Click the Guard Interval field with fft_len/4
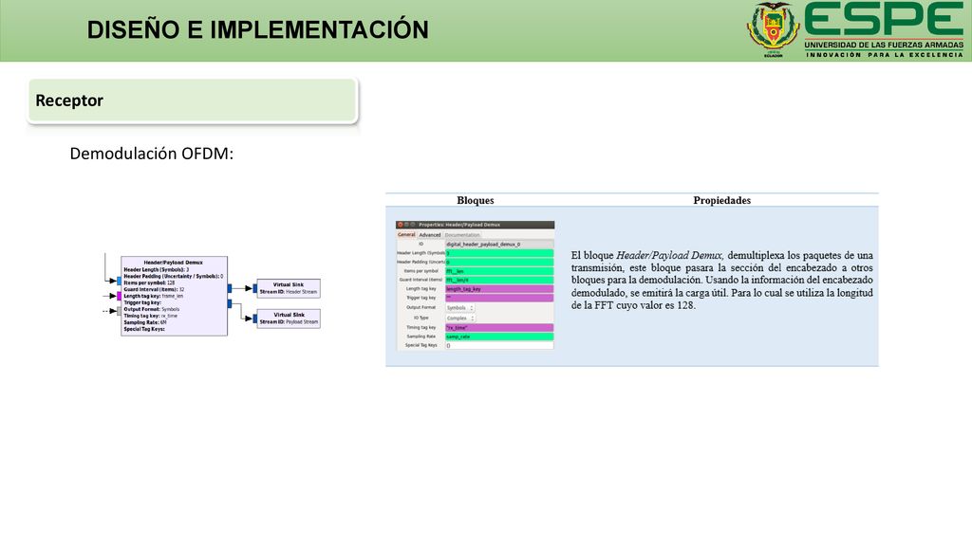This screenshot has width=972, height=546. 499,280
